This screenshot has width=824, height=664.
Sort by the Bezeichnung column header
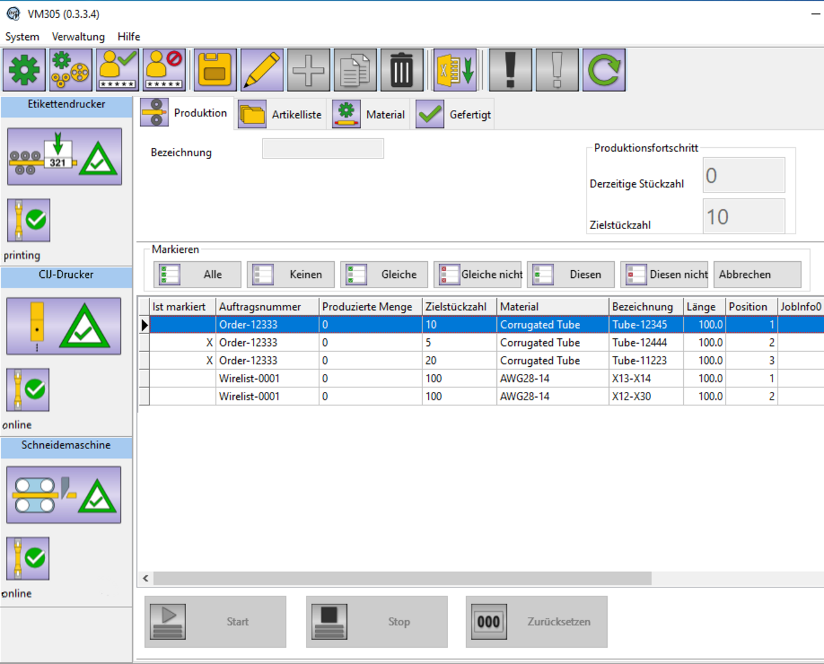(646, 307)
